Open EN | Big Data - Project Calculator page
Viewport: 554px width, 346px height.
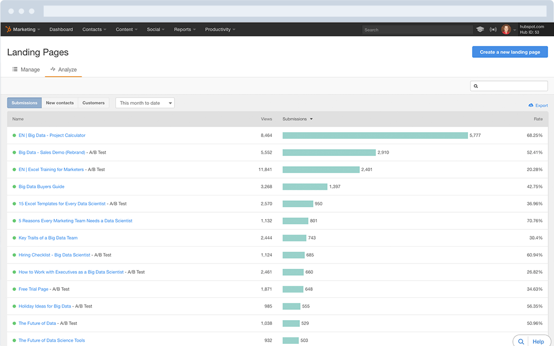coord(52,135)
